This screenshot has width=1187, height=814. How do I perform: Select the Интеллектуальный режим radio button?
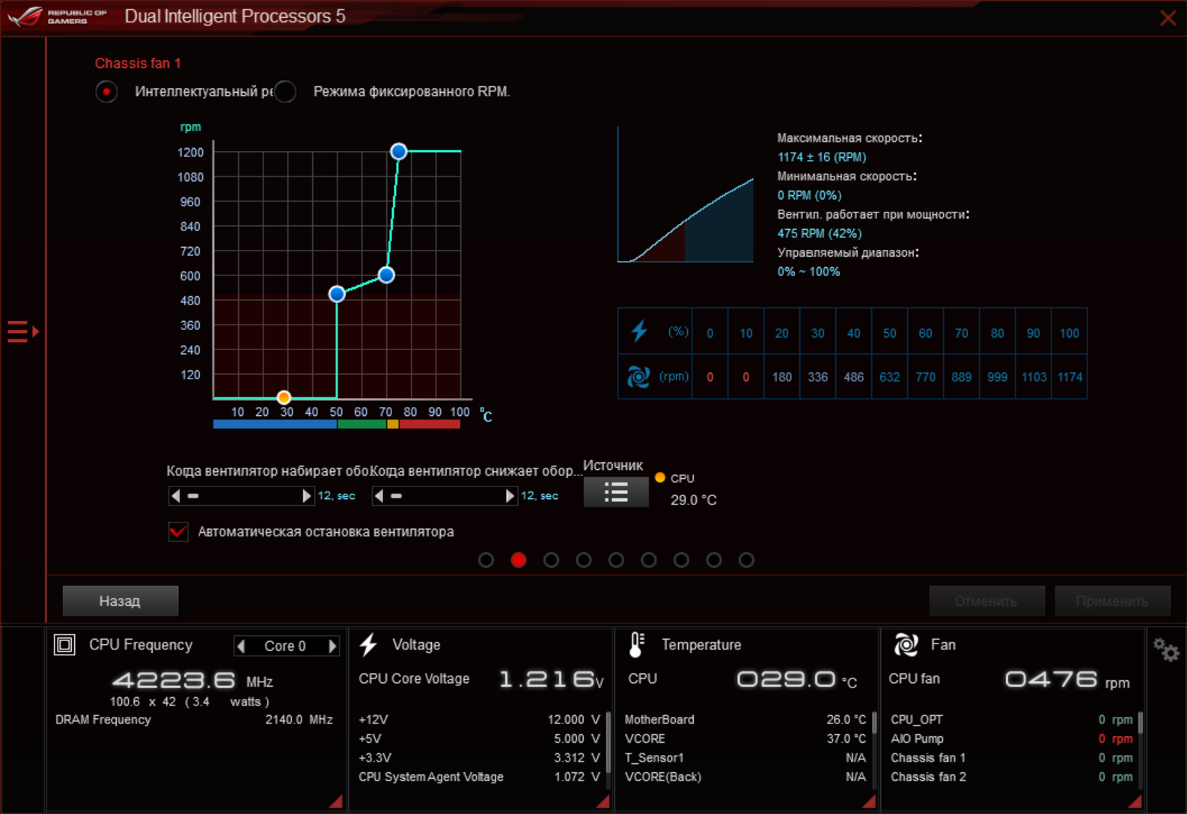(x=106, y=92)
